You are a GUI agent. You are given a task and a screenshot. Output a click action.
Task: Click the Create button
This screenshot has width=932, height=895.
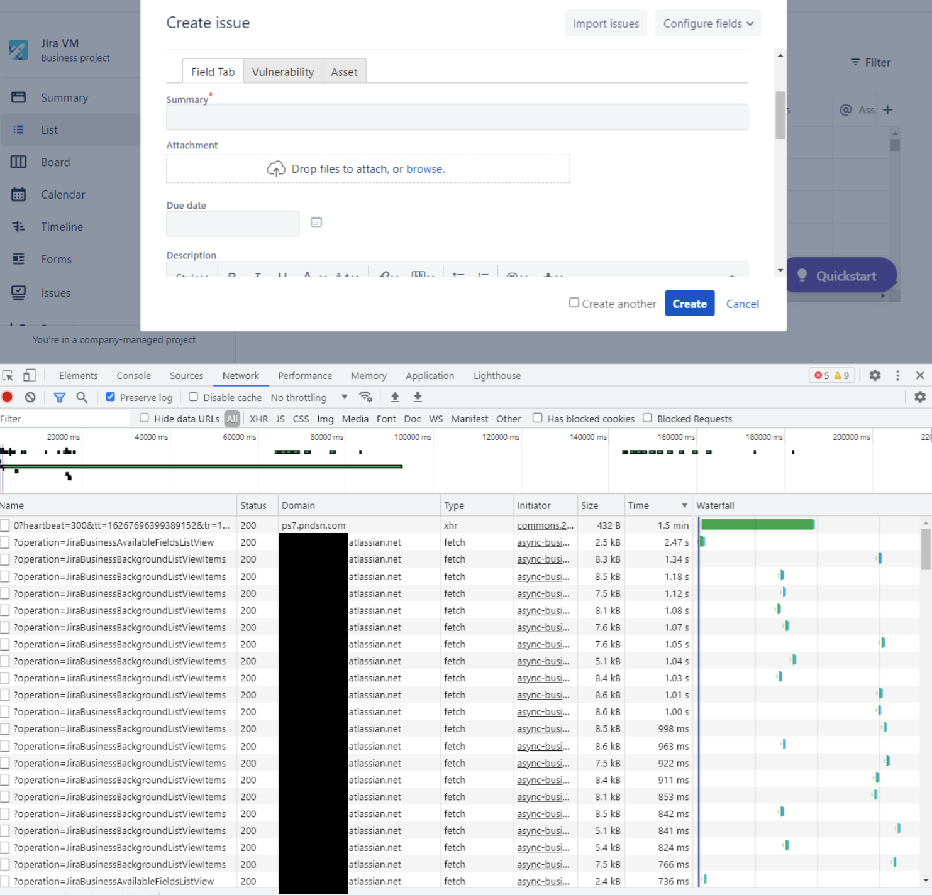point(689,304)
